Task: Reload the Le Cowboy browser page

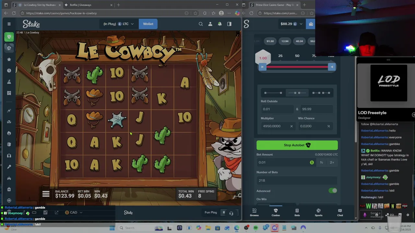Action: pyautogui.click(x=14, y=13)
